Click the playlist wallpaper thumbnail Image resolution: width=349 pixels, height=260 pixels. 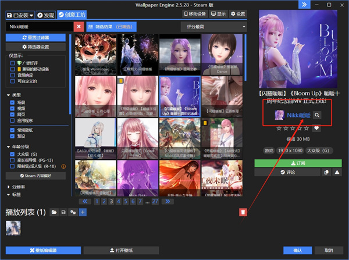13,228
